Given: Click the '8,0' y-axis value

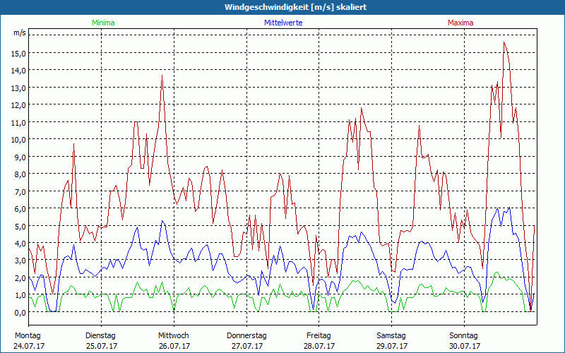Looking at the screenshot, I should [x=20, y=174].
